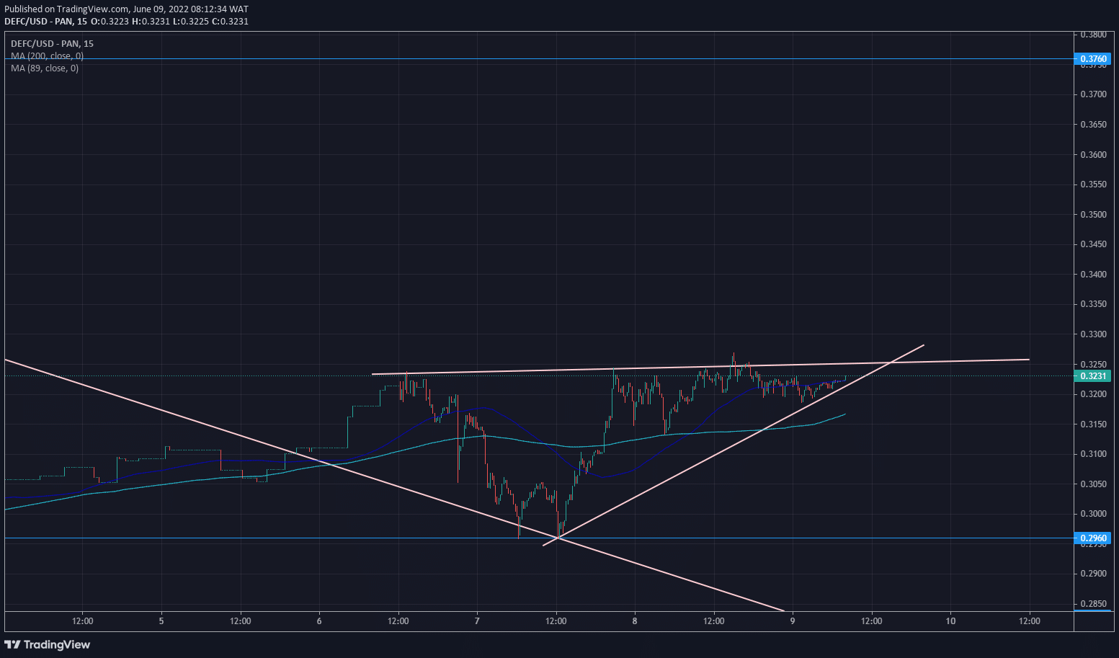Screen dimensions: 1119x658
Task: Click the date label 8 on the time axis
Action: (x=635, y=621)
